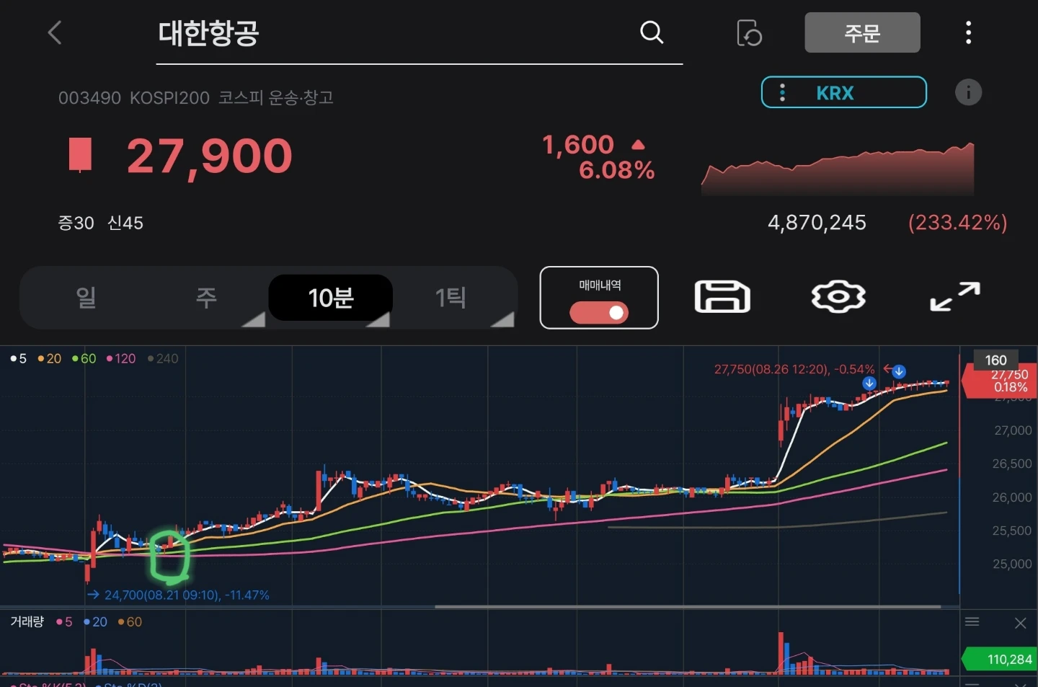
Task: Tap the 6.08% change rate
Action: coord(617,170)
